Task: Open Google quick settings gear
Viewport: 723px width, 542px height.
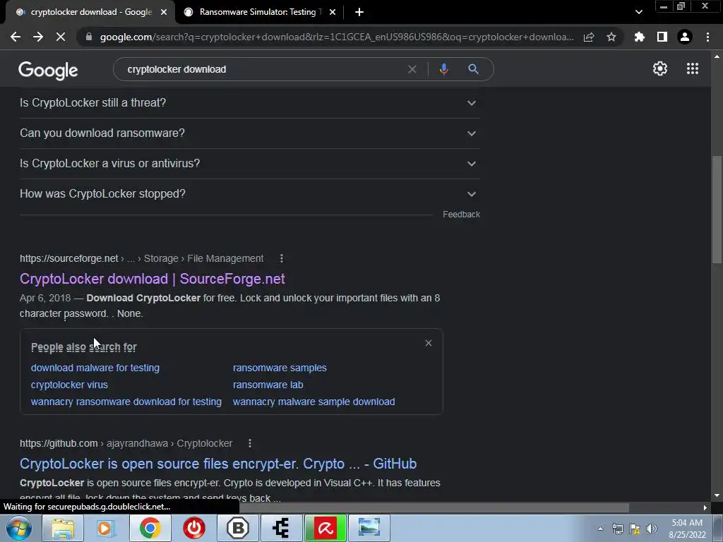Action: pos(660,68)
